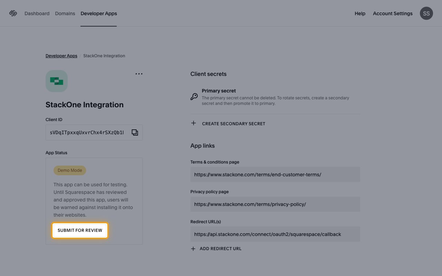The width and height of the screenshot is (442, 276).
Task: Switch to the Domains tab
Action: click(x=65, y=13)
